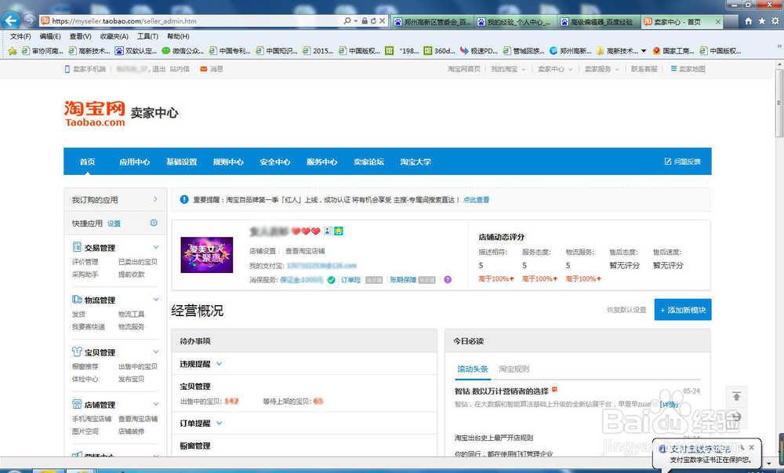Open browser tools gear icon

pyautogui.click(x=775, y=21)
